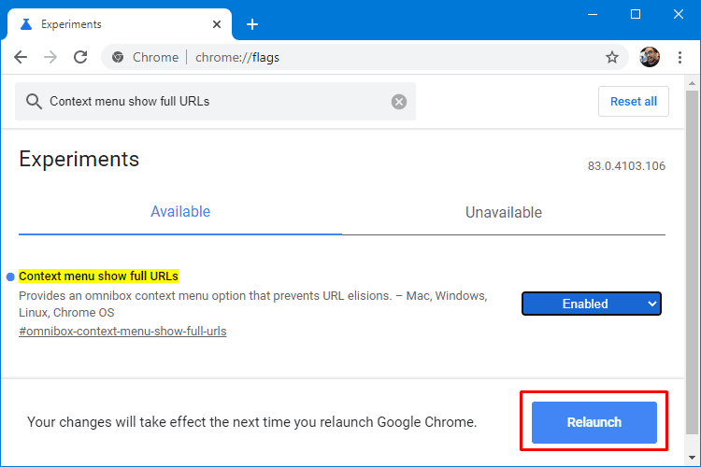Image resolution: width=701 pixels, height=467 pixels.
Task: Bookmark this page with the star icon
Action: pos(612,57)
